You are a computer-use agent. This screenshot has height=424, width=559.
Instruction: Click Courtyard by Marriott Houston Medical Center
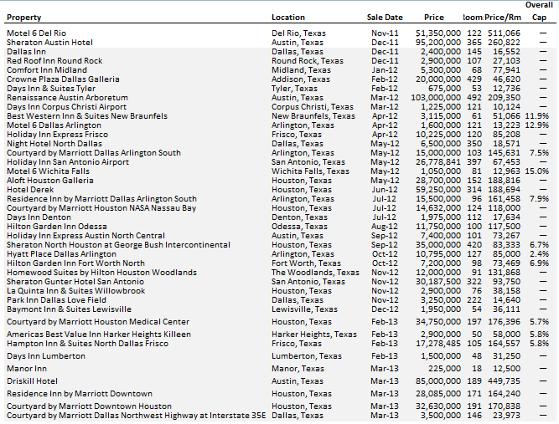[x=98, y=322]
